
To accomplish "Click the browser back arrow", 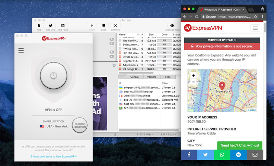I will (185, 16).
